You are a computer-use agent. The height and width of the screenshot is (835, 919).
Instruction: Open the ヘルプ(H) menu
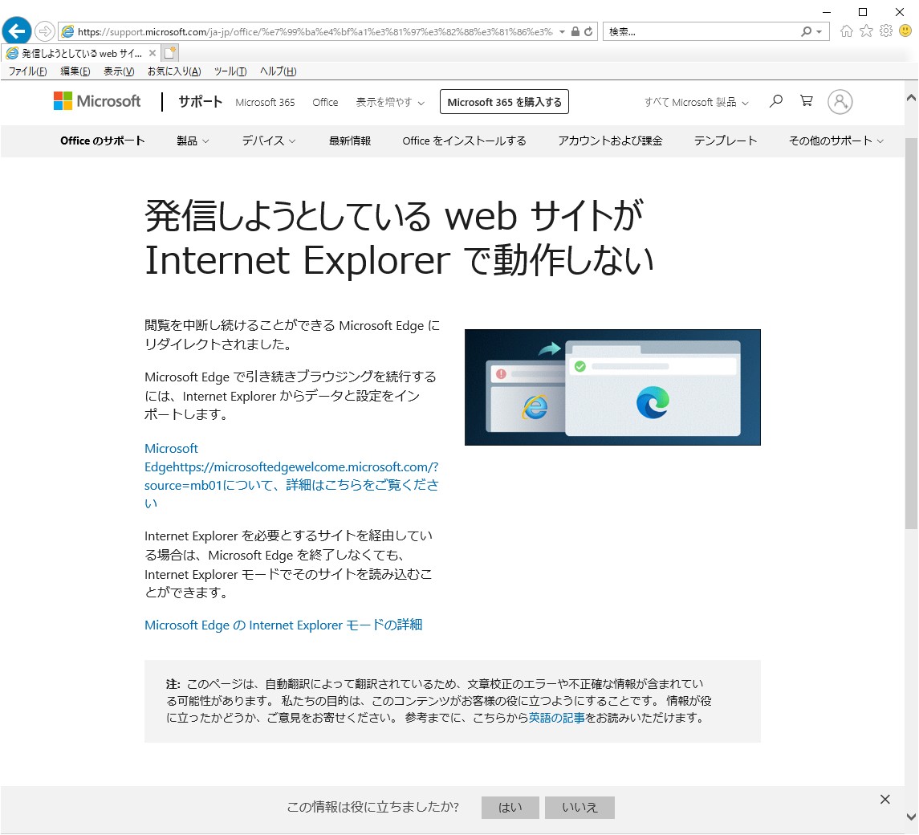279,71
